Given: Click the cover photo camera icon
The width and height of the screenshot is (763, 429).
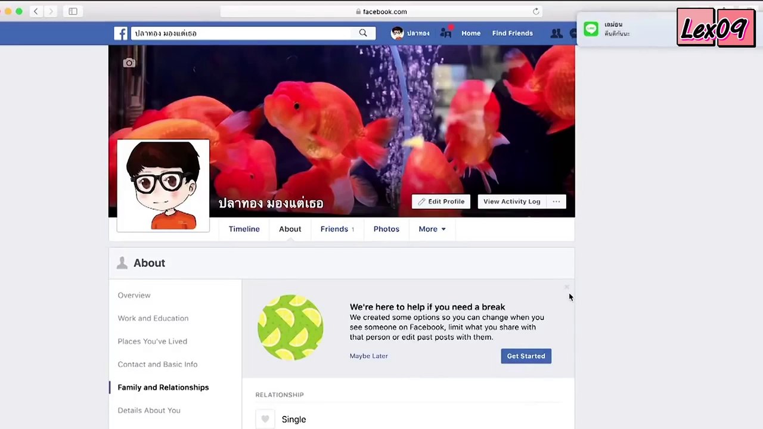Looking at the screenshot, I should (129, 63).
